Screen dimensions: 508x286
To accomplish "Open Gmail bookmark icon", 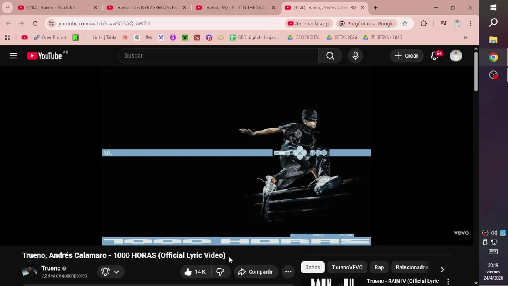I will click(149, 37).
